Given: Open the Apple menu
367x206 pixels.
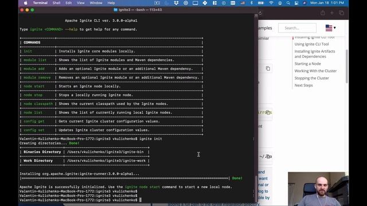Looking at the screenshot, I should click(25, 3).
